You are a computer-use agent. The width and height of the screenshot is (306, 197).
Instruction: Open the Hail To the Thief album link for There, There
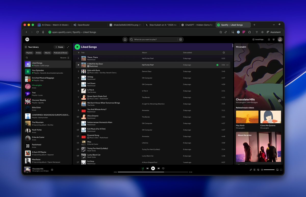click(x=148, y=58)
